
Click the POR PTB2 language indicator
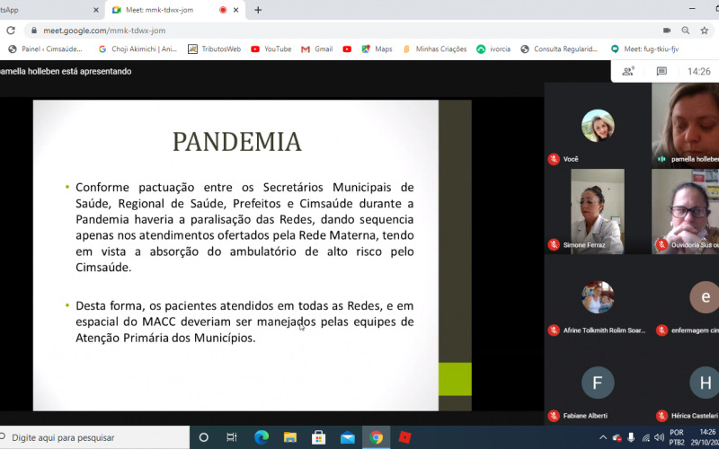[677, 437]
